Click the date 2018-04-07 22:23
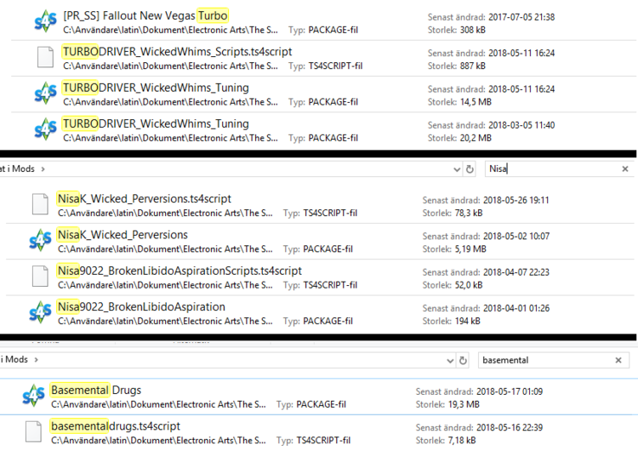Screen dimensions: 638x451 pyautogui.click(x=516, y=272)
